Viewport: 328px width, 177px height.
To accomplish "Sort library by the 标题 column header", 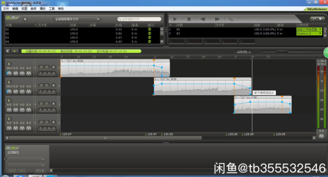I will pyautogui.click(x=21, y=25).
